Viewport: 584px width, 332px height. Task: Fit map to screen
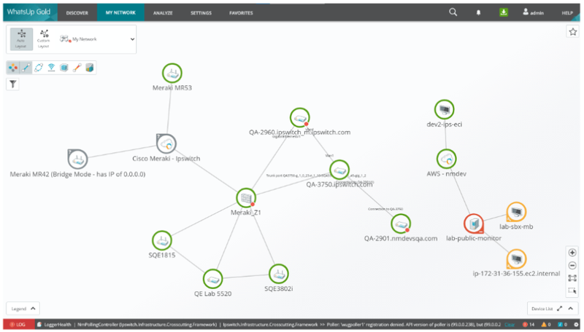click(572, 278)
